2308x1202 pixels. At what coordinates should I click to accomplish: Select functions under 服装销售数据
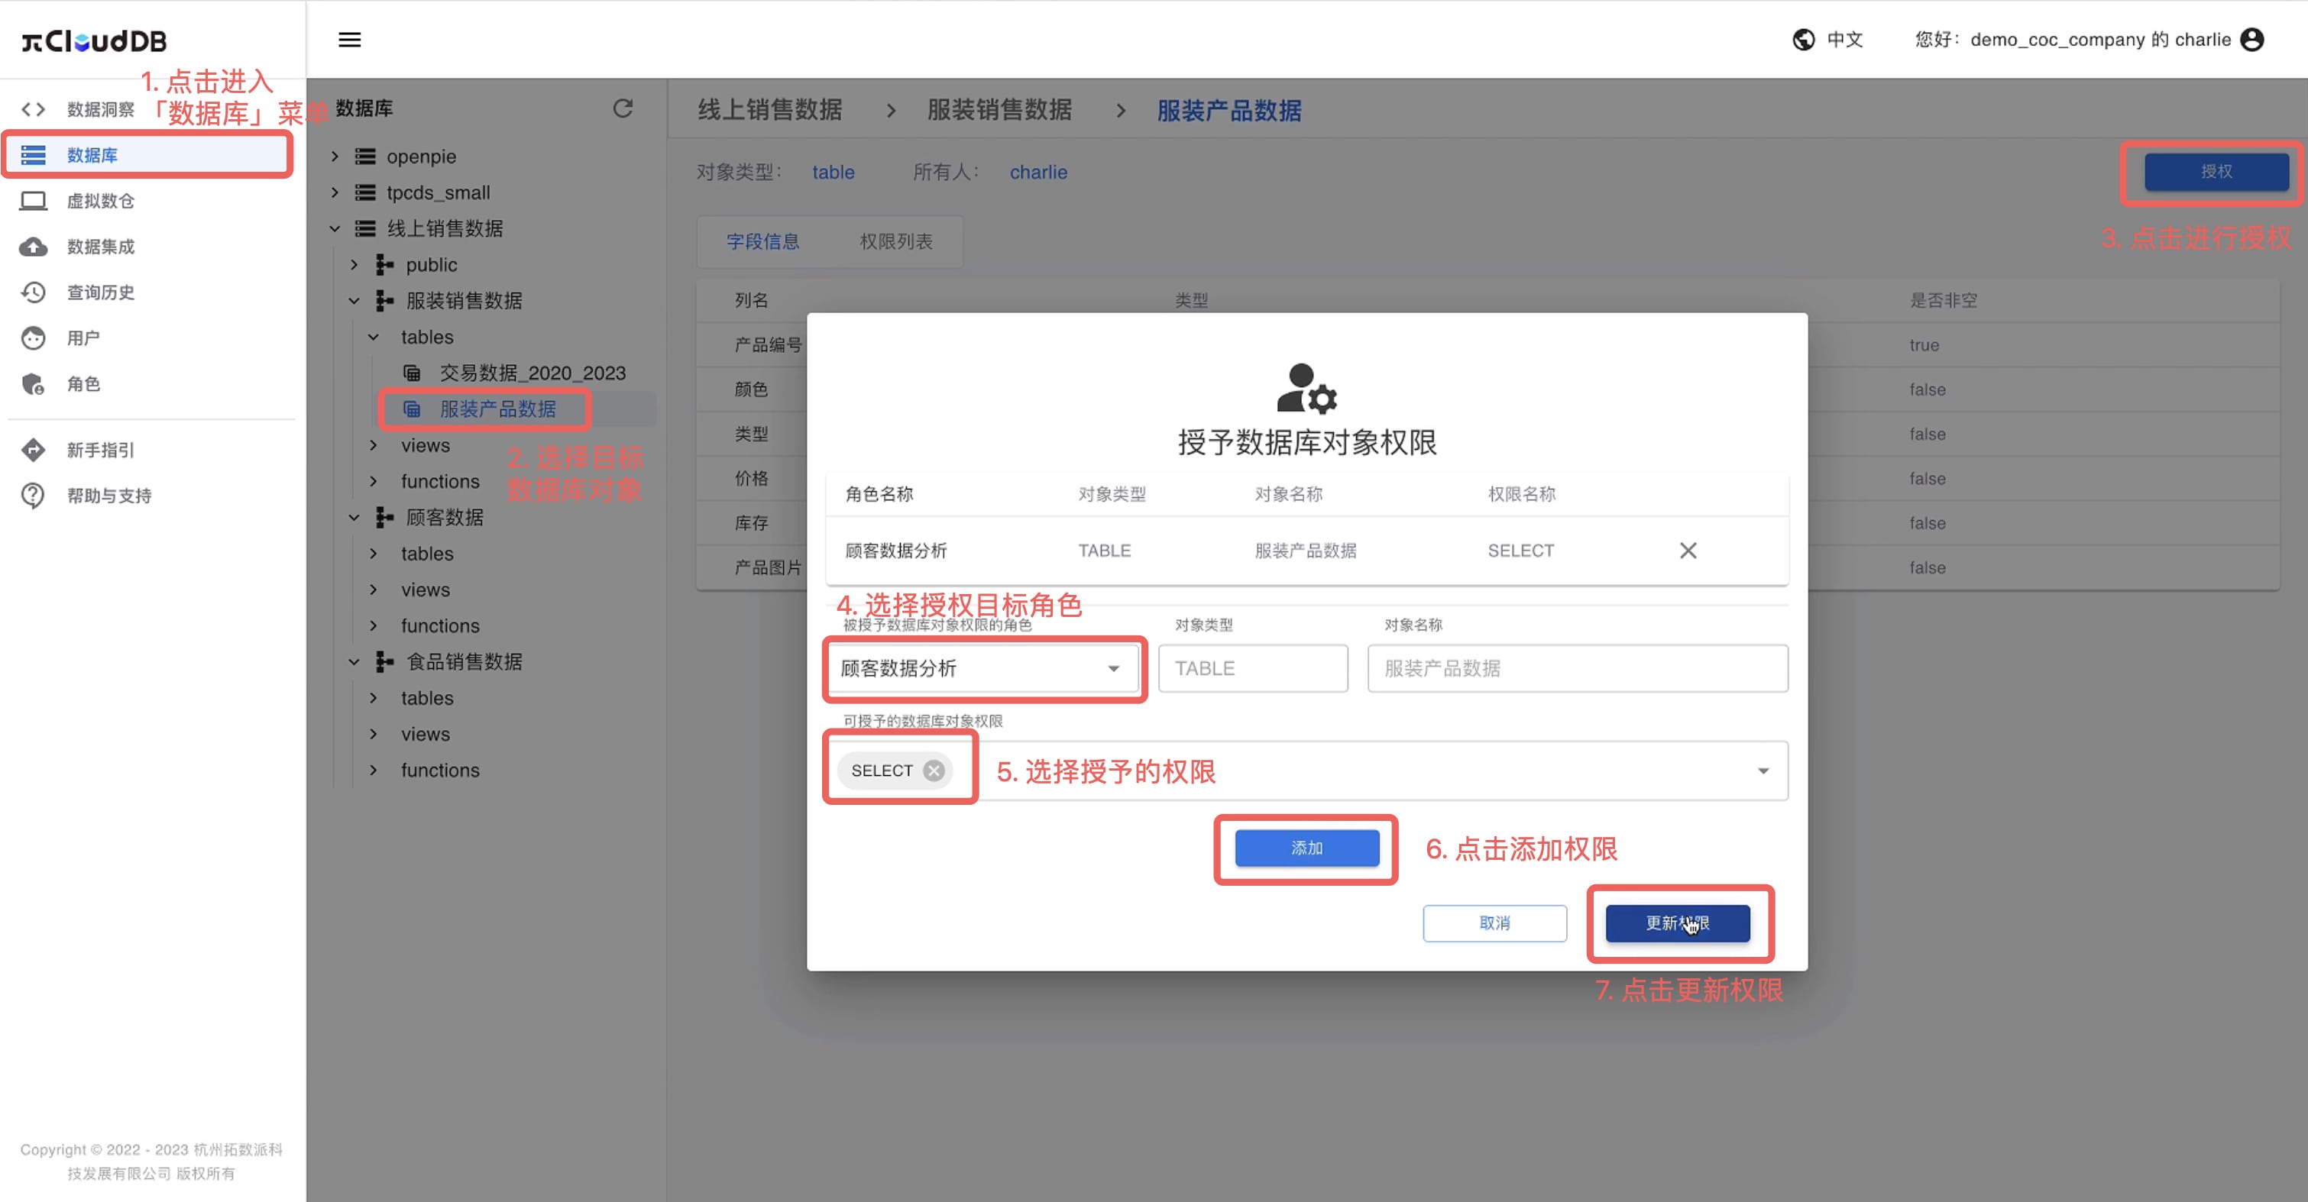pyautogui.click(x=440, y=481)
